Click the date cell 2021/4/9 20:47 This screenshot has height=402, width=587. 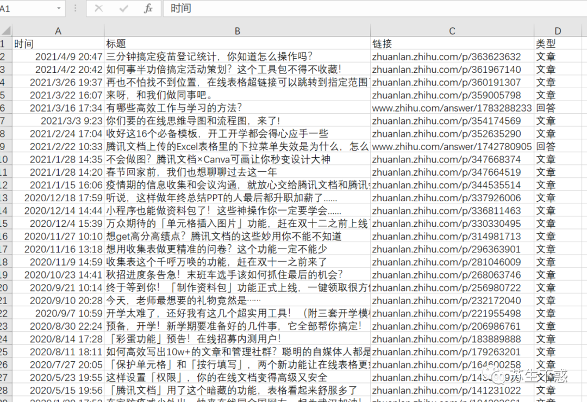(58, 57)
